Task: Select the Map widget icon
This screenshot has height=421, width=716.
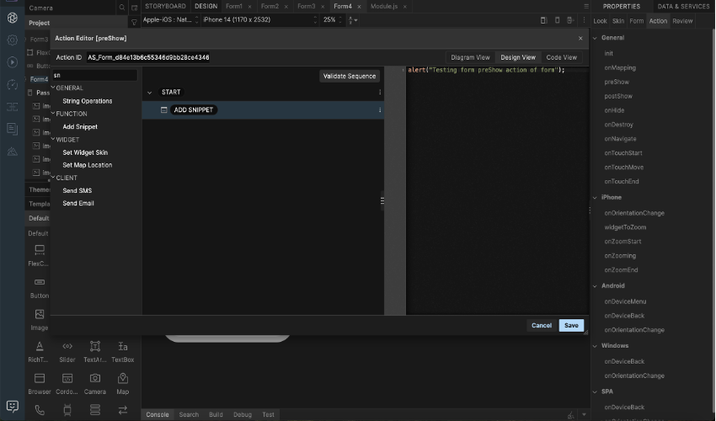Action: (123, 378)
